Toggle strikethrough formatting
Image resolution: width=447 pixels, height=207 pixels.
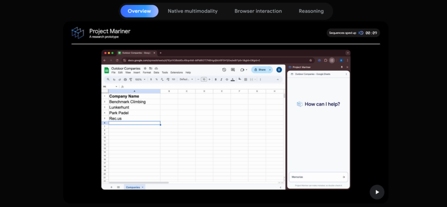coord(227,79)
